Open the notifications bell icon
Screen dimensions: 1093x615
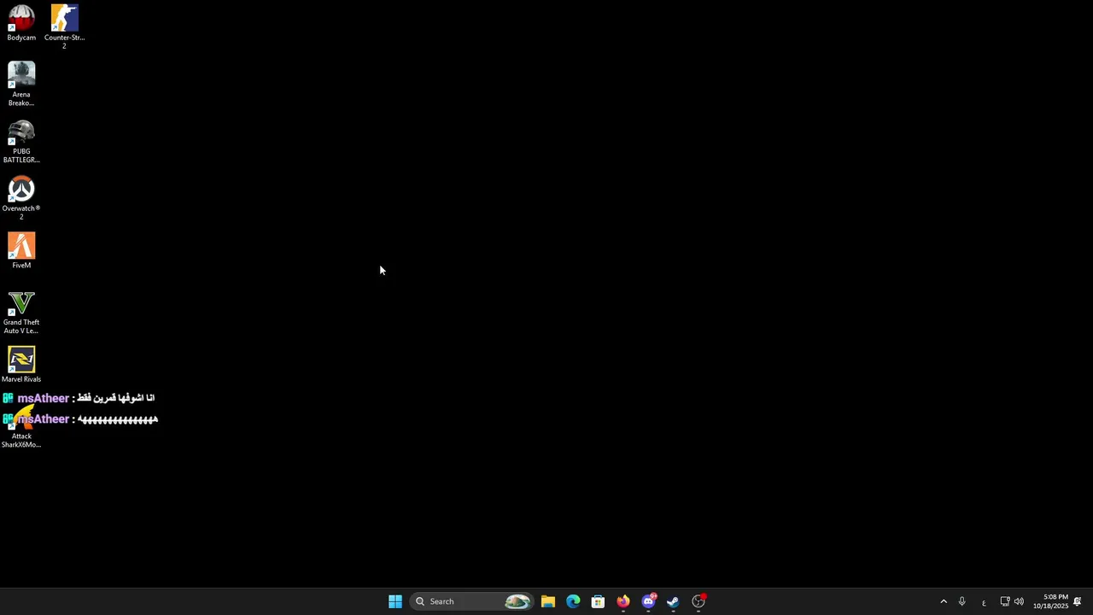point(1078,601)
